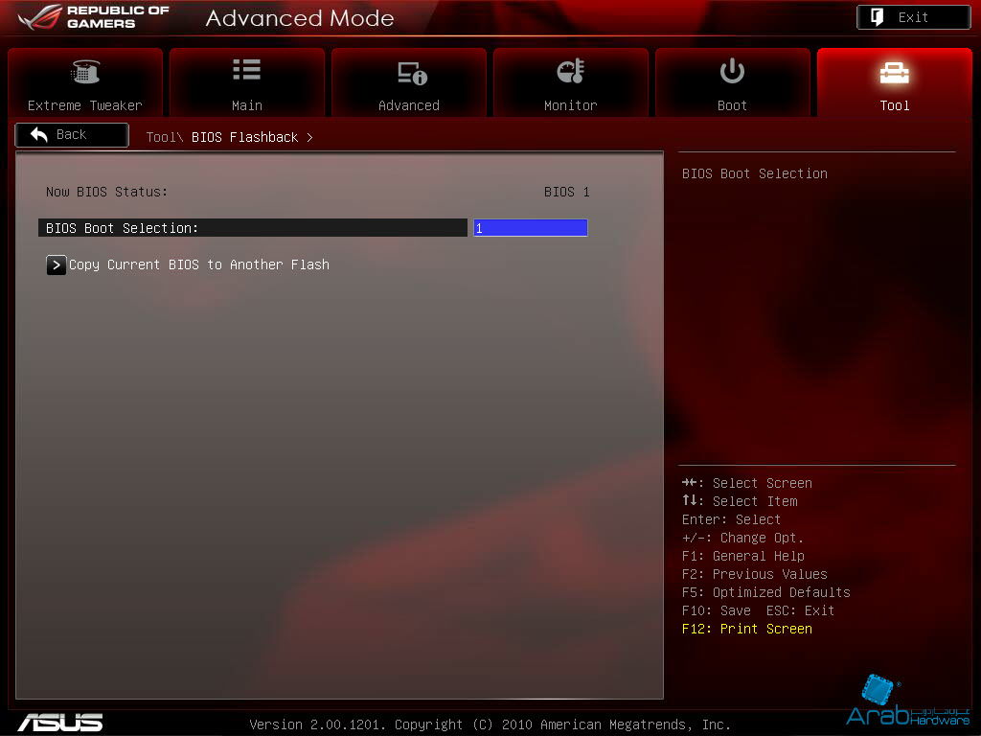Click the exit door icon
981x736 pixels.
[878, 17]
